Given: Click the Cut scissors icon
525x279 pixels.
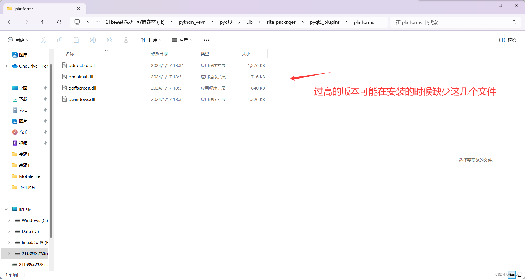Looking at the screenshot, I should click(x=43, y=40).
